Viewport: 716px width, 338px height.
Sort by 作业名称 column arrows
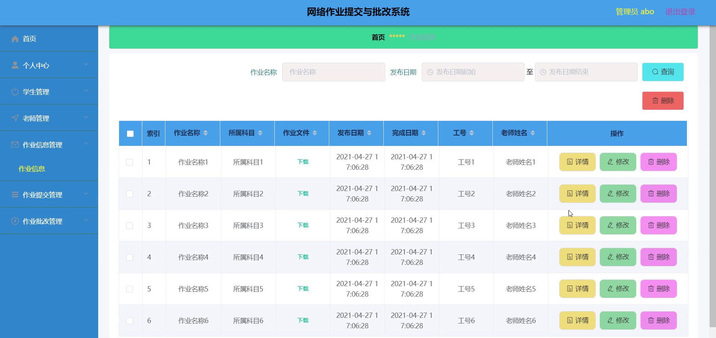206,133
